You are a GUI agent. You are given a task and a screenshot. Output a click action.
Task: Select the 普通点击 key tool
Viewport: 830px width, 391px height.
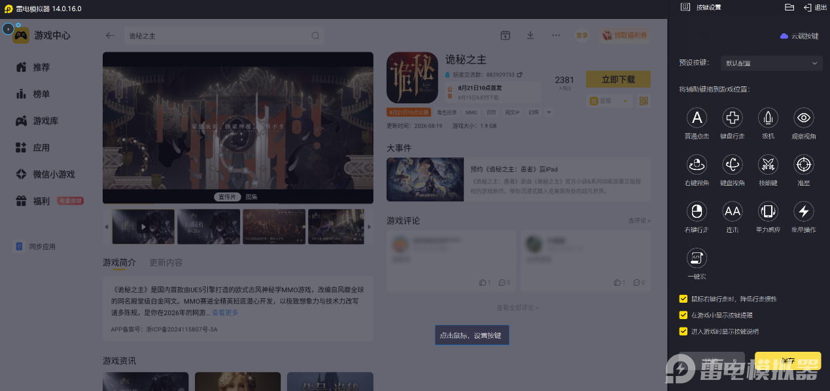[697, 118]
